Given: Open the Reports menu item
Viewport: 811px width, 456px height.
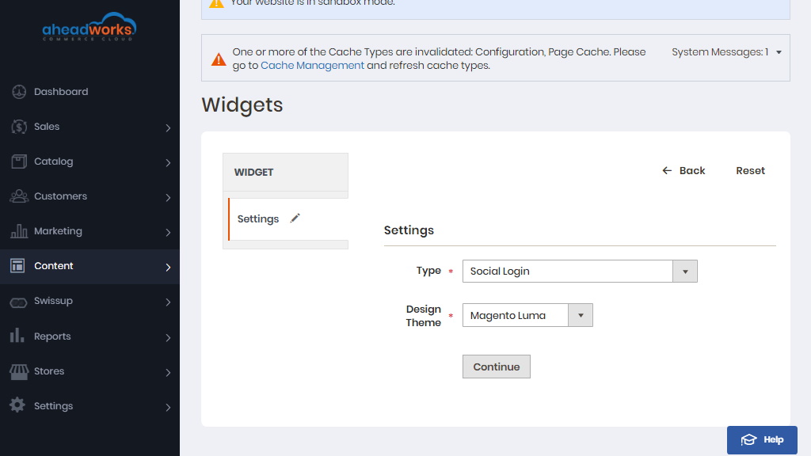Looking at the screenshot, I should click(x=89, y=336).
